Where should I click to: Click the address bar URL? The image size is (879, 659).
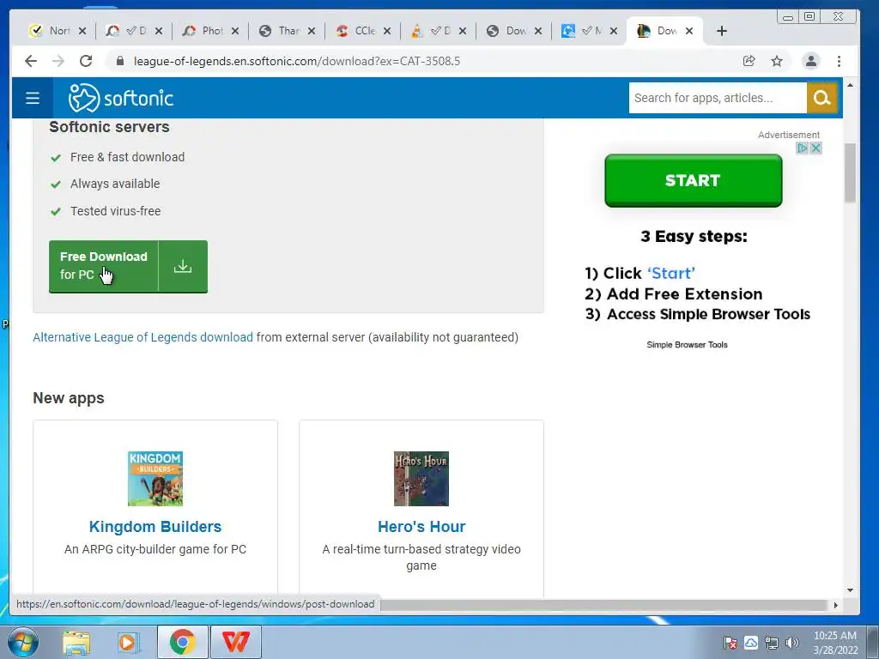pos(297,61)
